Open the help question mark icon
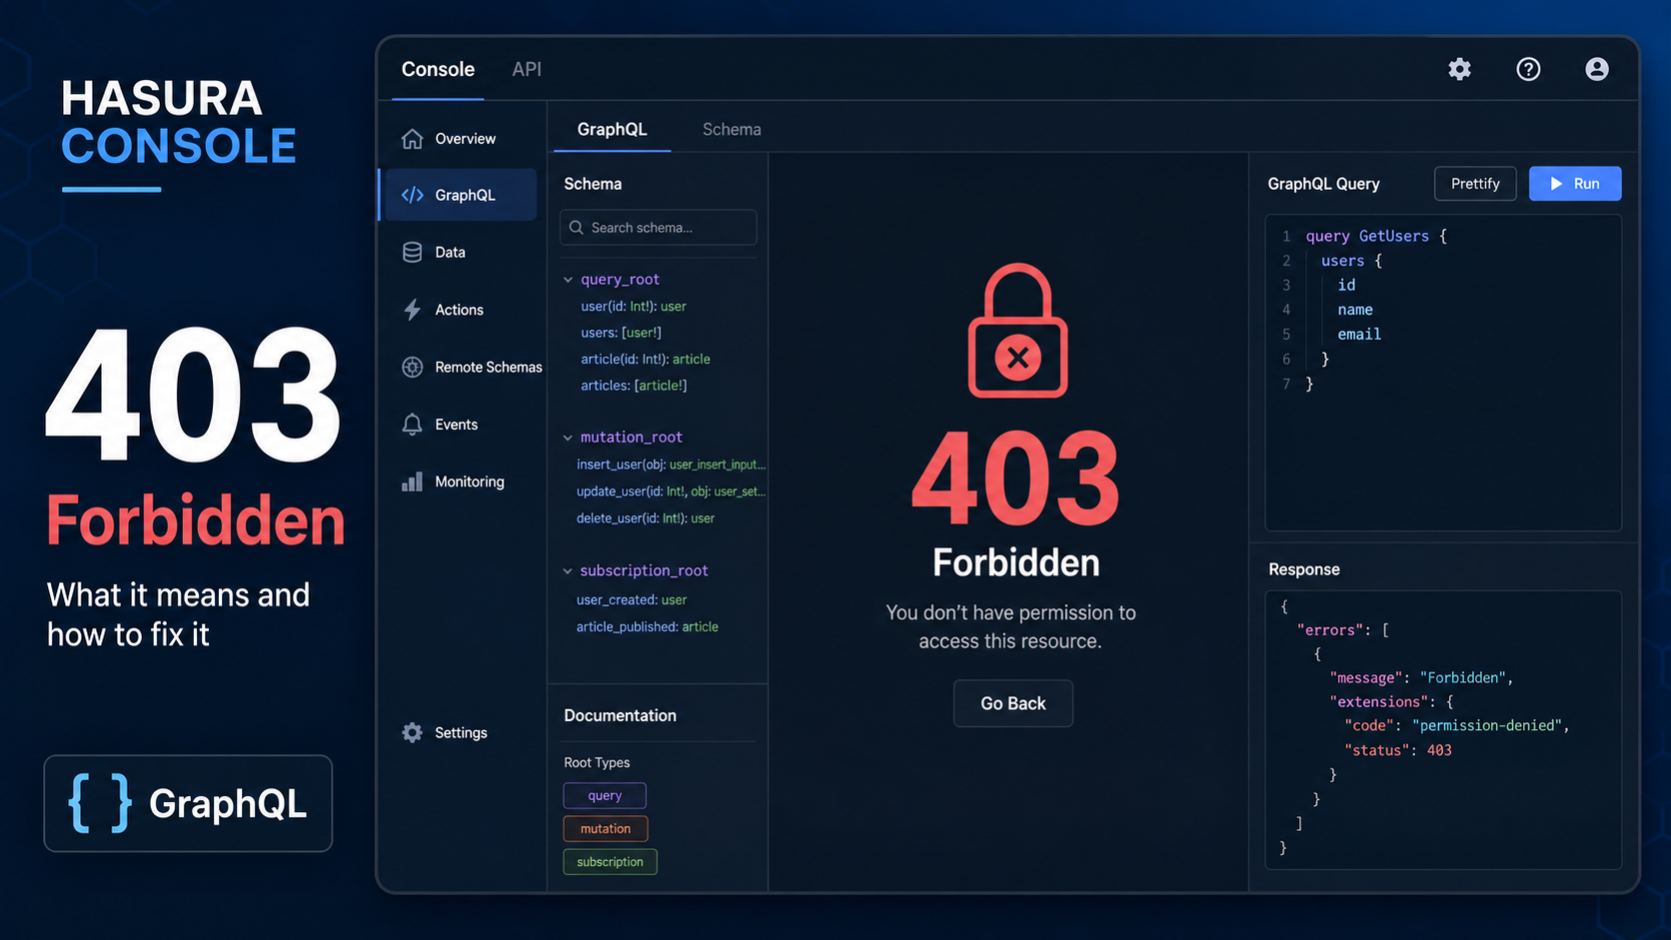This screenshot has height=940, width=1671. (x=1528, y=69)
